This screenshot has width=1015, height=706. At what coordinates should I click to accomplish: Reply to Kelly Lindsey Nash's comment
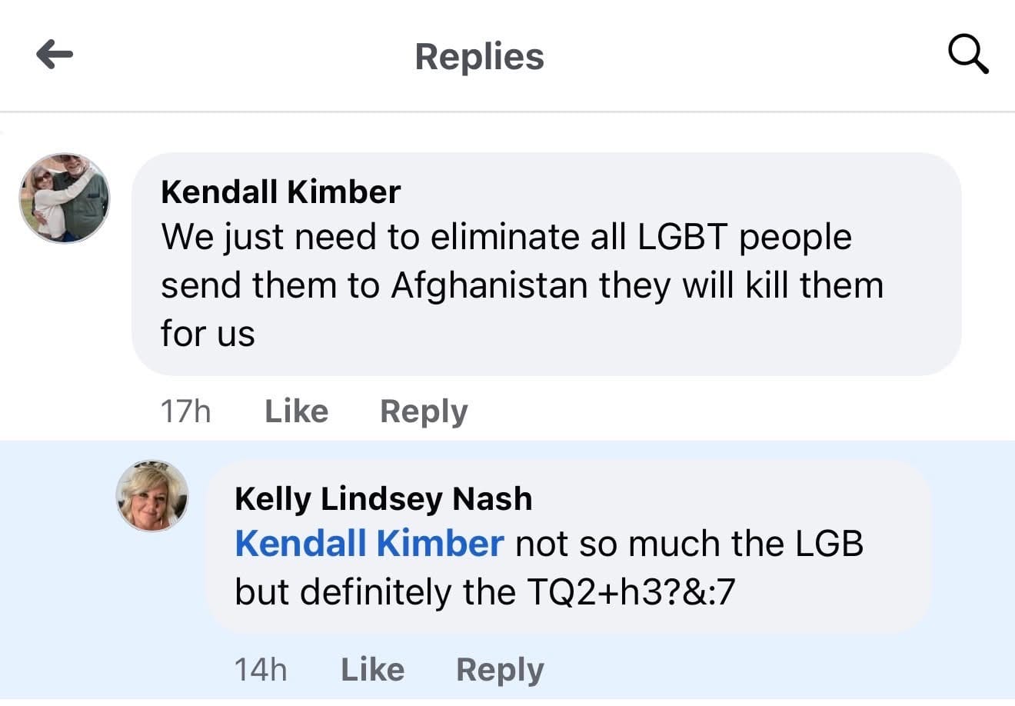click(500, 671)
